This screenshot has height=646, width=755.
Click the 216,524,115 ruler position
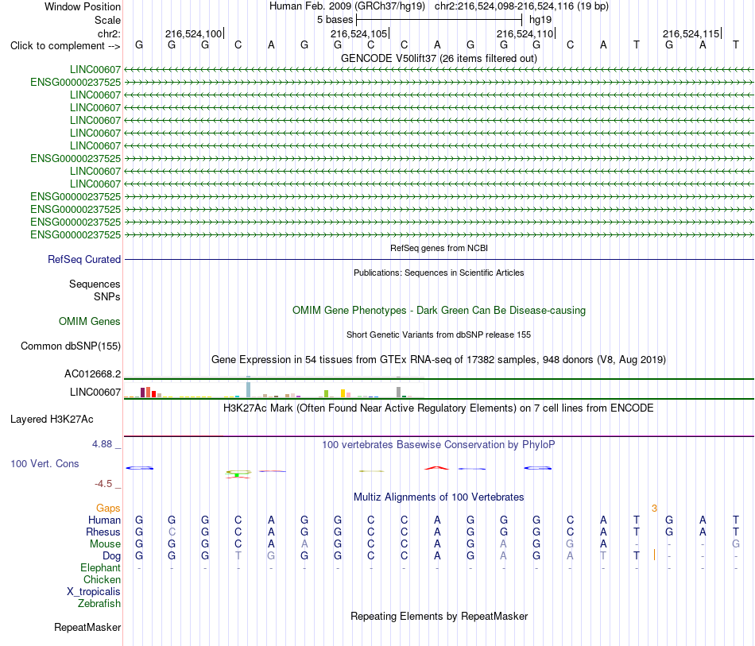click(x=691, y=33)
